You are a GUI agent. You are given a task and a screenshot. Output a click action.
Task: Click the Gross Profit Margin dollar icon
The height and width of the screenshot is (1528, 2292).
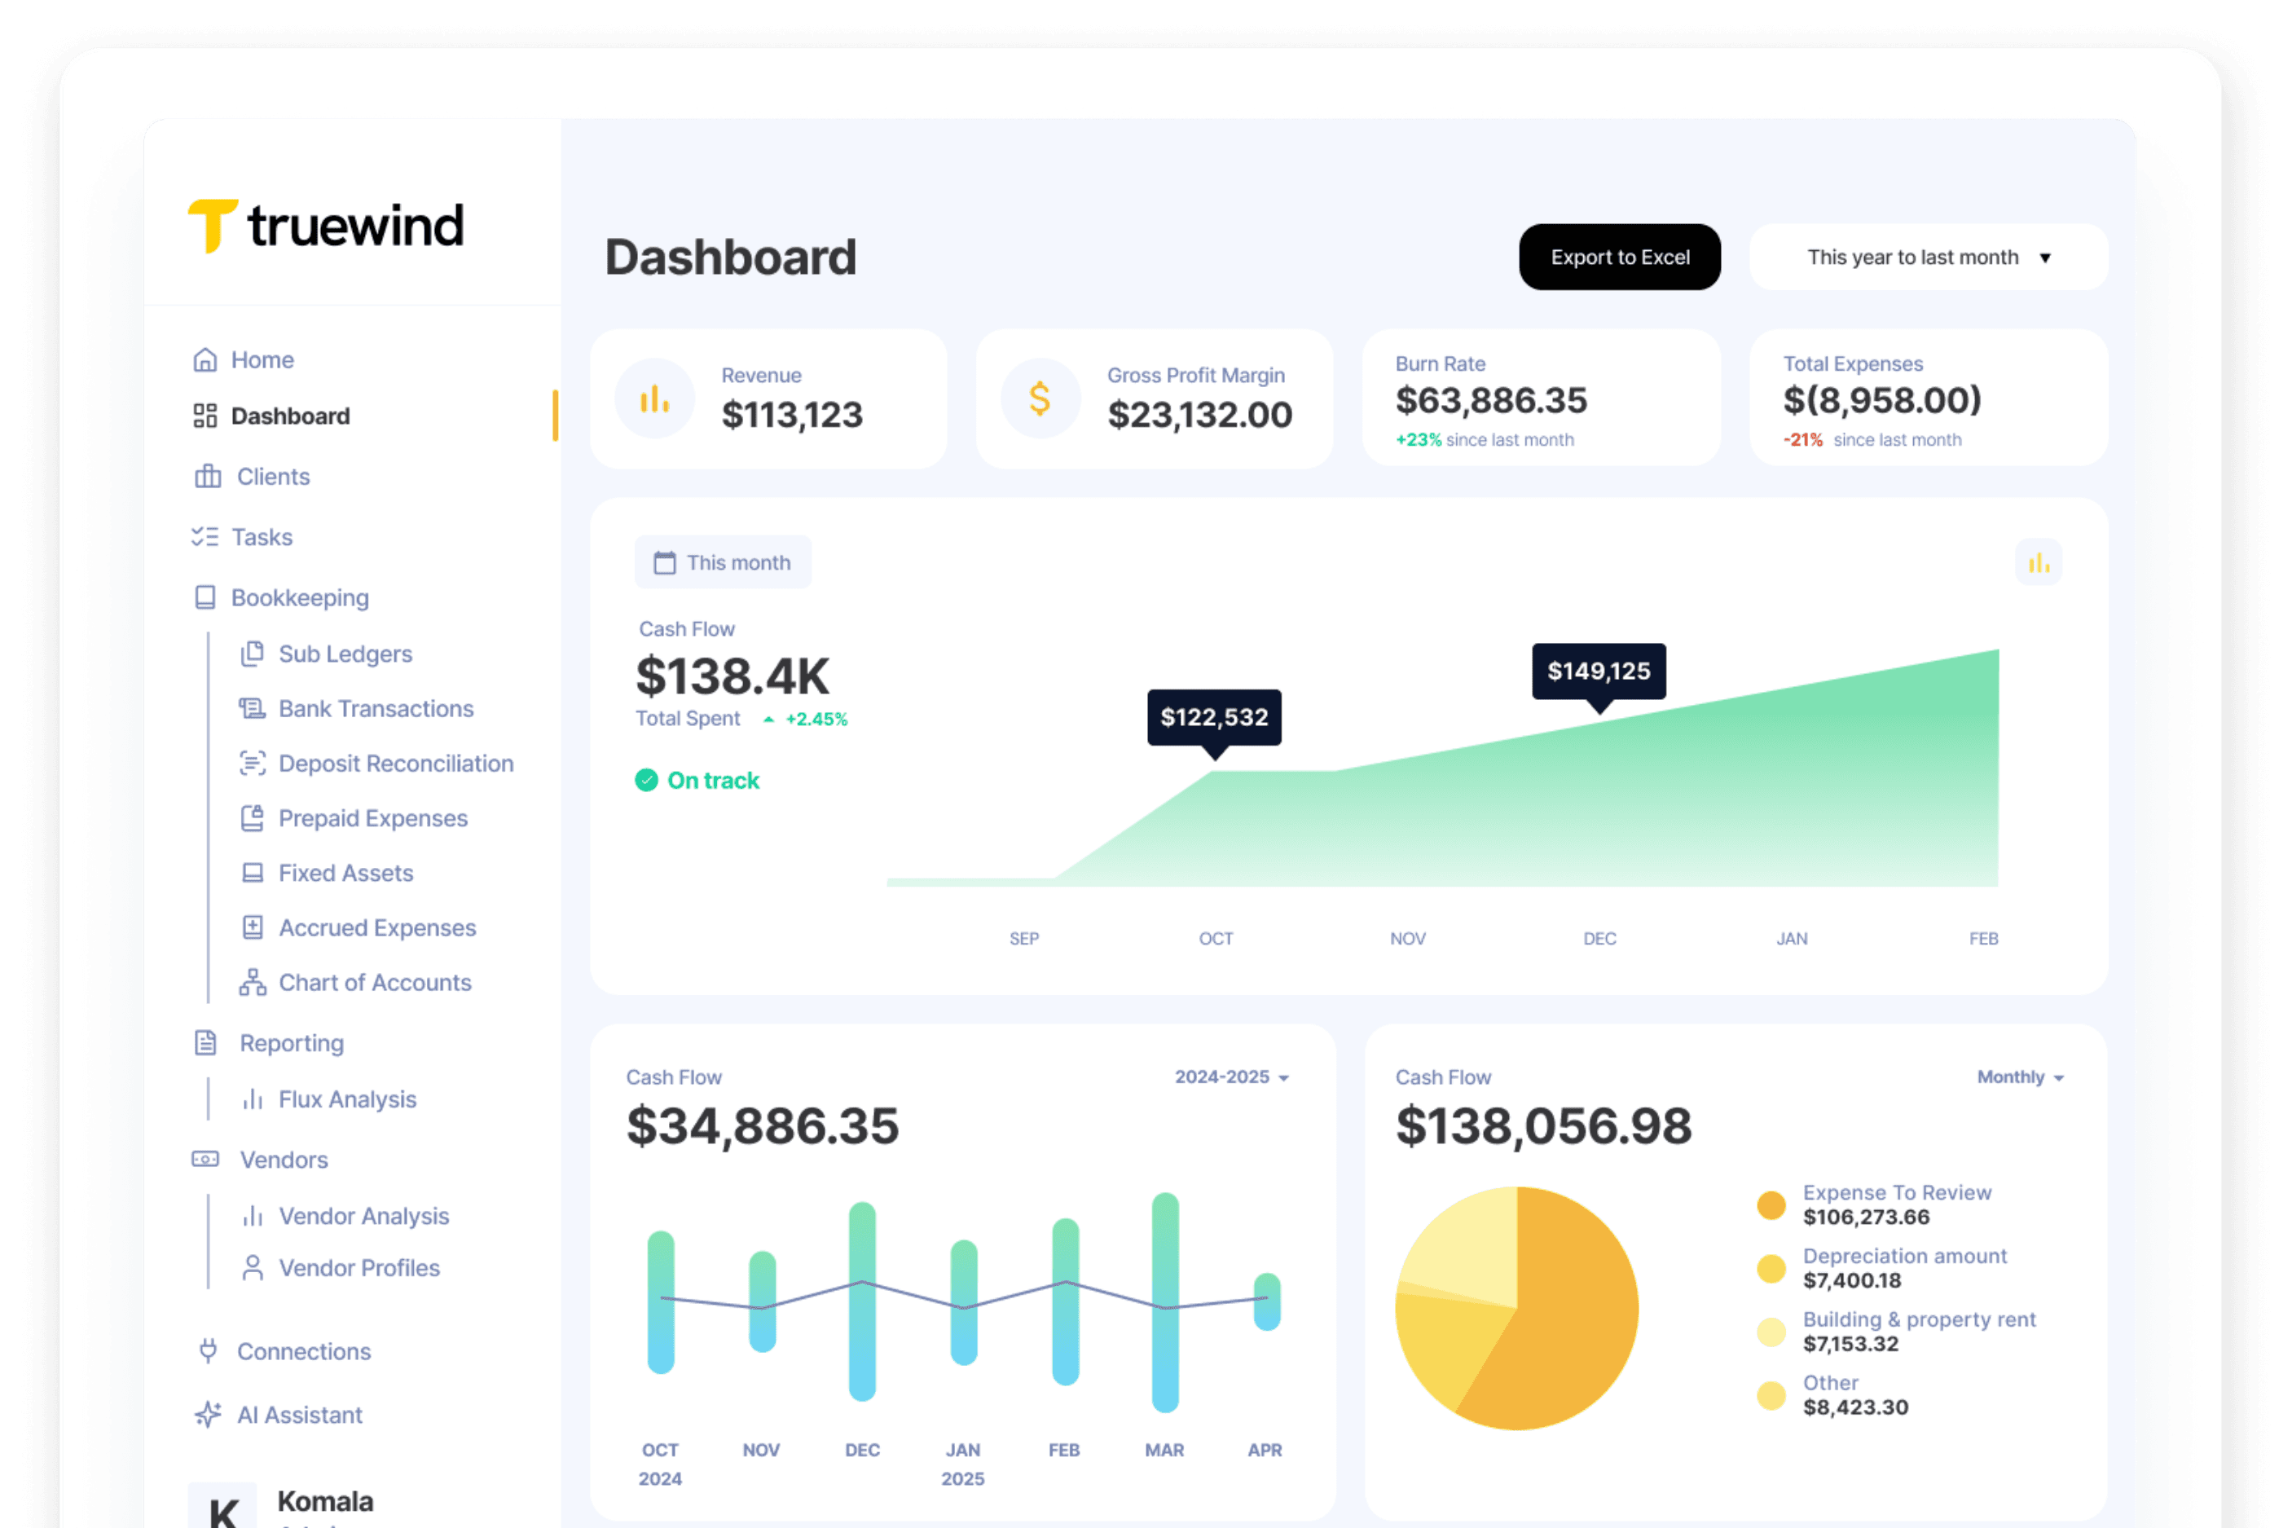pyautogui.click(x=1040, y=399)
